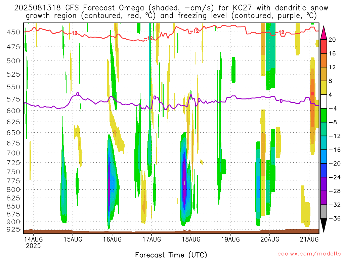344x258 pixels.
Task: Click the colorbar value label -16
Action: point(335,150)
